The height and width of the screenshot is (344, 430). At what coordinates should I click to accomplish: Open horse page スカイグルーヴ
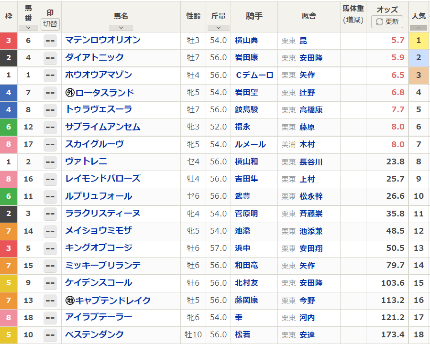click(94, 144)
